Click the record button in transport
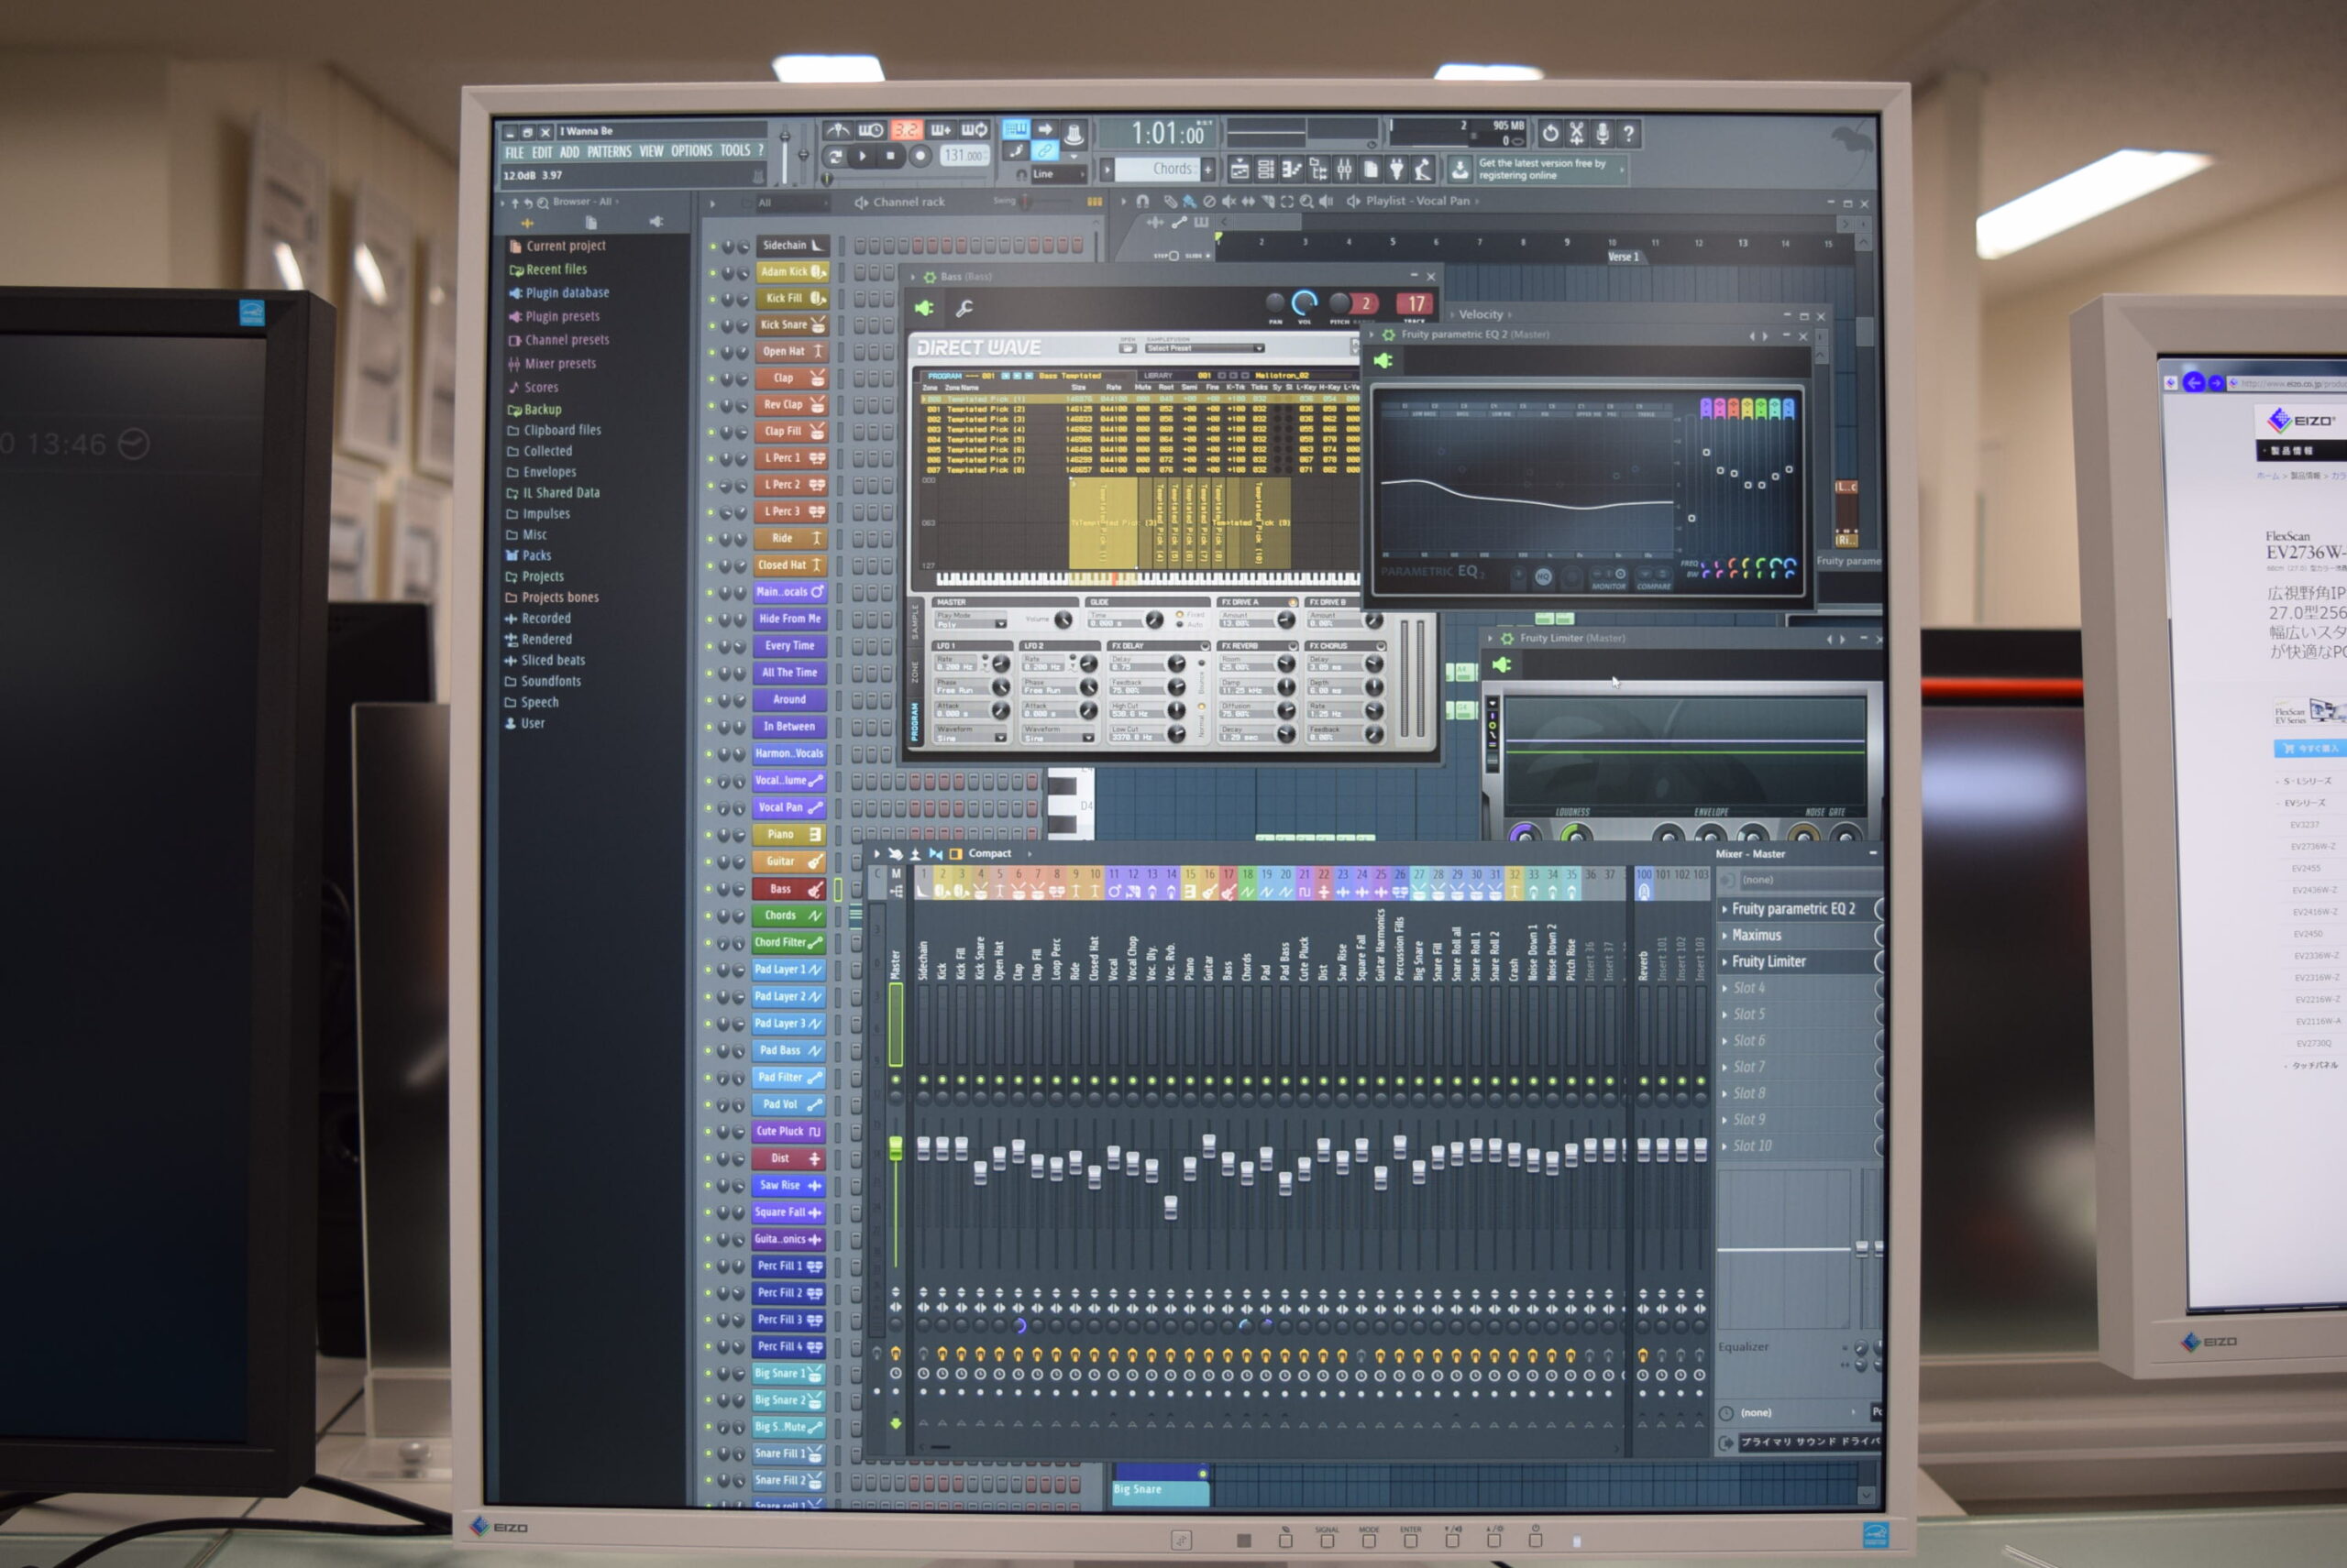The image size is (2347, 1568). pyautogui.click(x=920, y=156)
